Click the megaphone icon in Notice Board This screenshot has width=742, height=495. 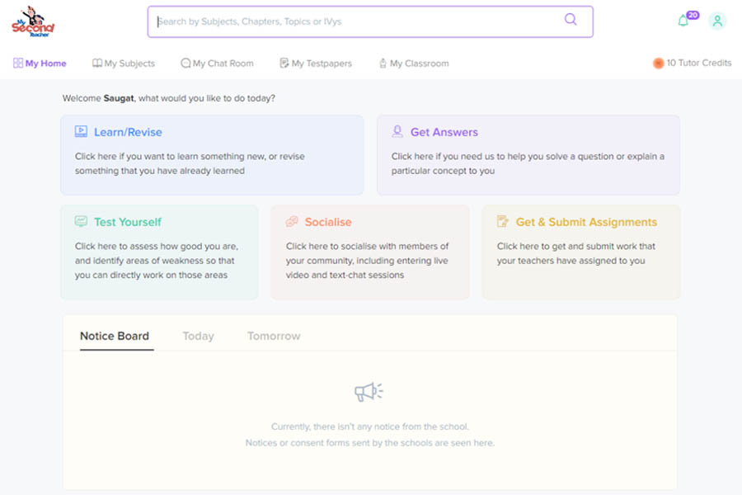368,391
